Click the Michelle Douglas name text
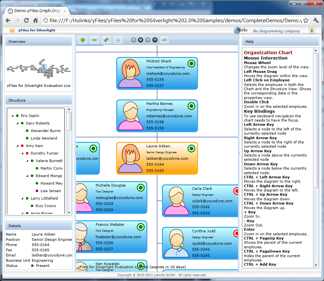 (111, 185)
